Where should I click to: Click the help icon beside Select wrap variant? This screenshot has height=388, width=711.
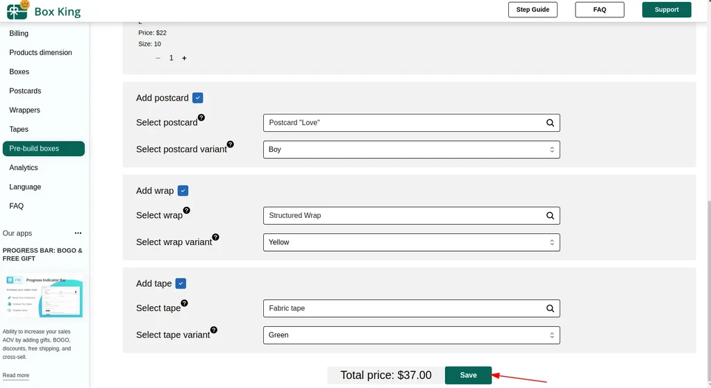(215, 237)
